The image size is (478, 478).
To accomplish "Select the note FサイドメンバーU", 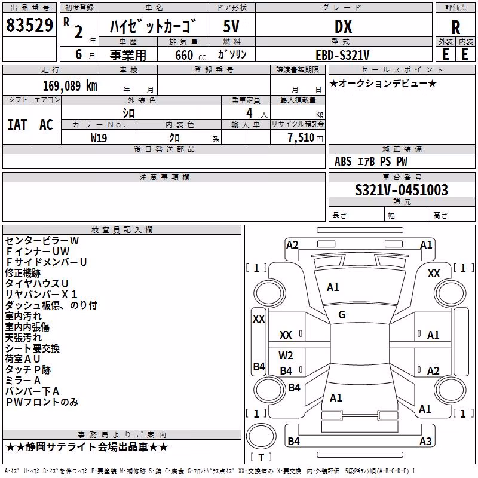I will coord(46,262).
